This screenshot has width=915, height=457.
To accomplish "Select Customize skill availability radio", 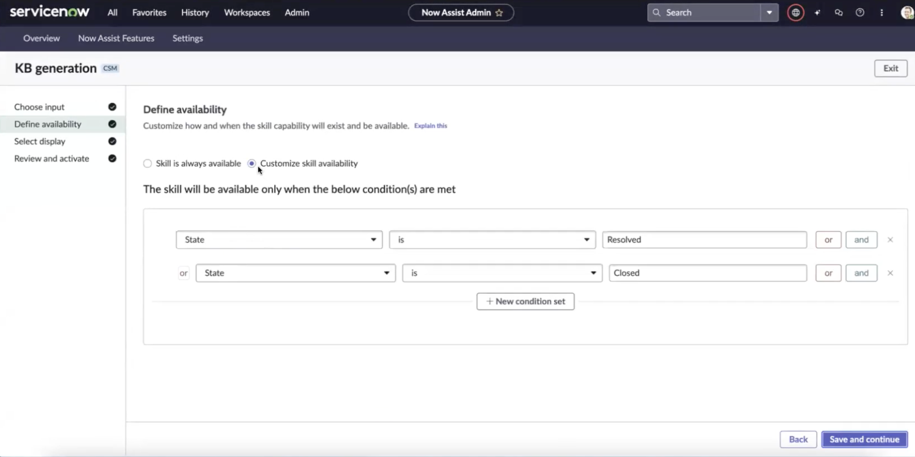I will (x=252, y=164).
